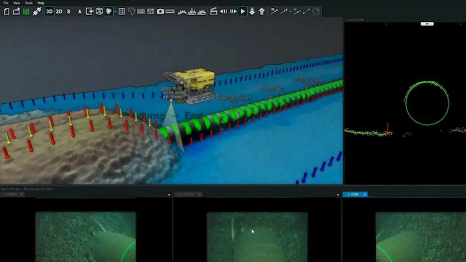
Task: Click the 3D wireframe cube icon
Action: coord(99,12)
